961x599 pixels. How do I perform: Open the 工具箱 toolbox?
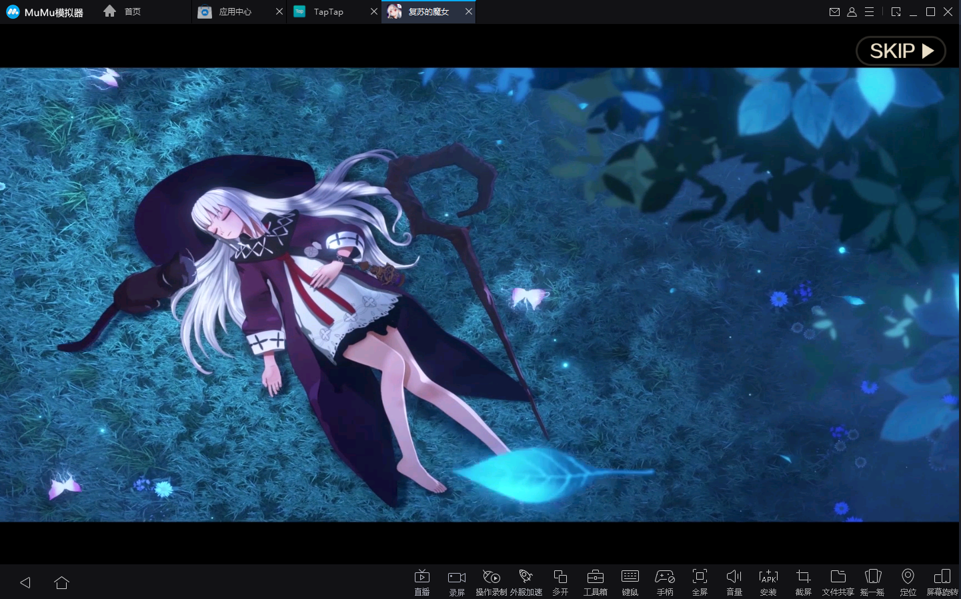[x=595, y=582]
